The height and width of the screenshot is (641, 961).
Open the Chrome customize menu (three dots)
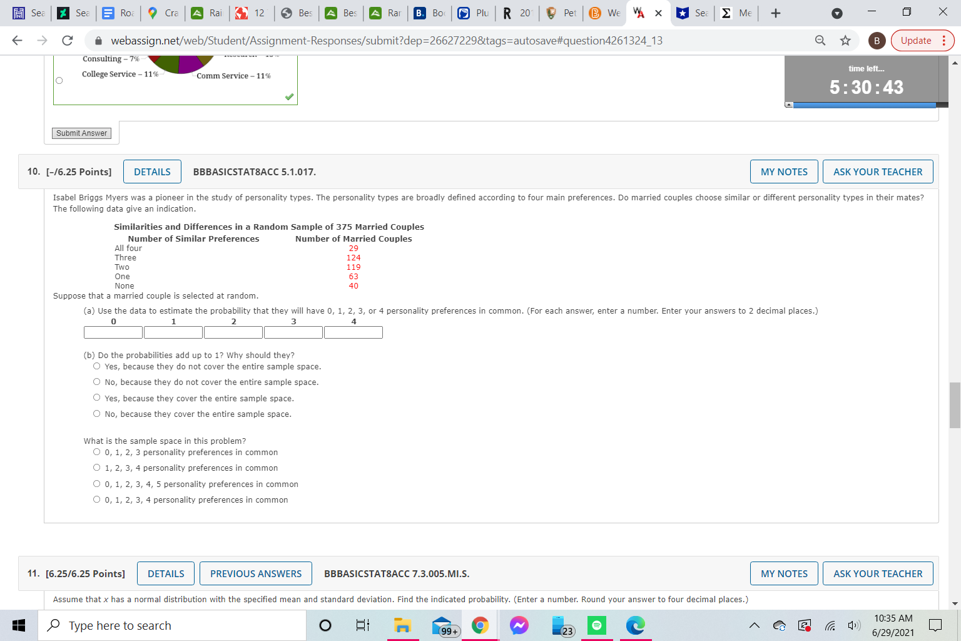pos(944,39)
